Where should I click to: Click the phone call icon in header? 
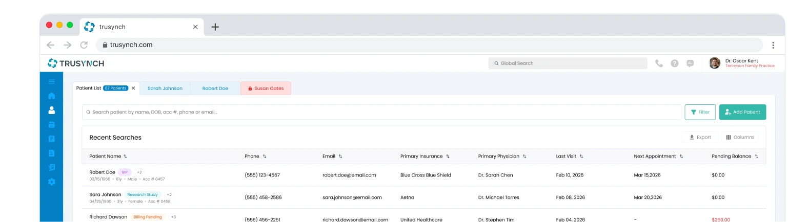659,63
